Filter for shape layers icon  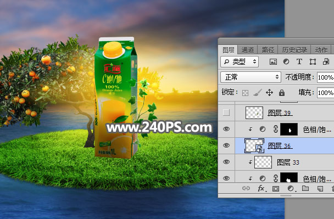click(x=313, y=61)
